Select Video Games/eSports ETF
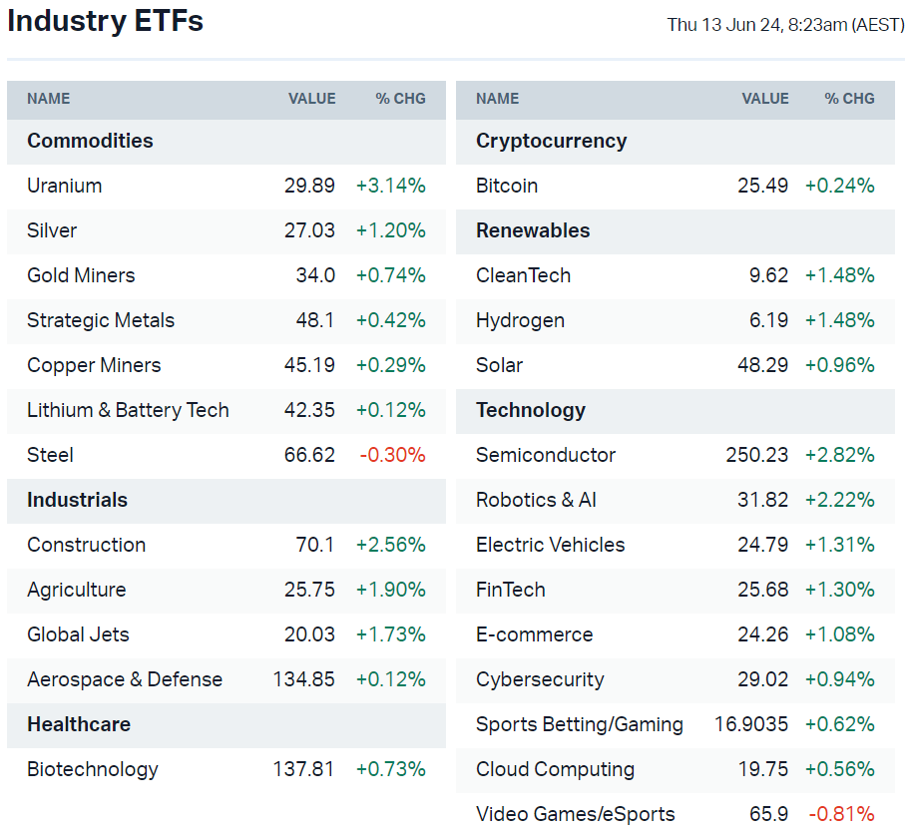The image size is (912, 834). (x=576, y=814)
